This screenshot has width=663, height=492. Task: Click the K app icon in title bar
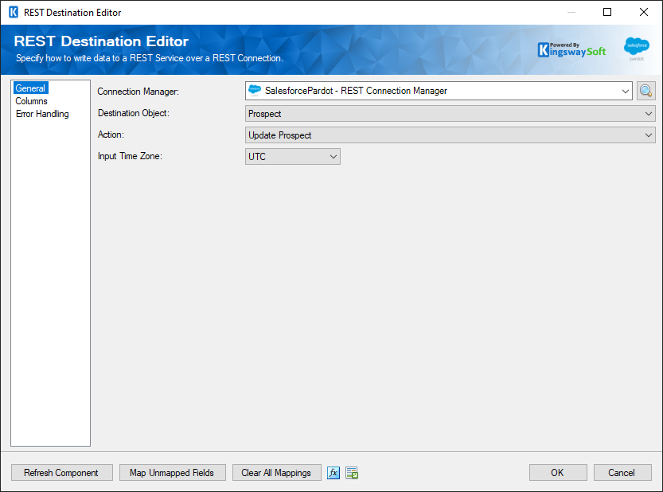coord(14,12)
